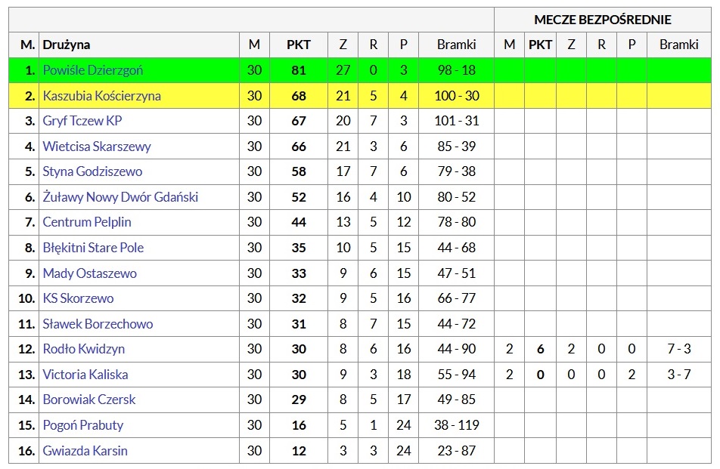The width and height of the screenshot is (720, 469).
Task: Open the Victoria Kaliska link
Action: tap(85, 375)
